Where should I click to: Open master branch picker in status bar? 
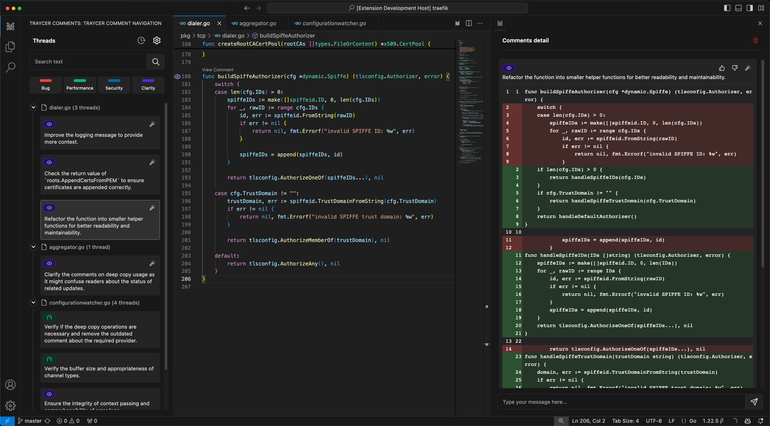[30, 421]
